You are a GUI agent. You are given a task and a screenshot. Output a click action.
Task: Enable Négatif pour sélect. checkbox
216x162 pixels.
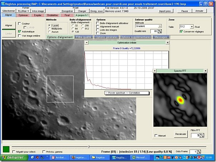(x=14, y=152)
